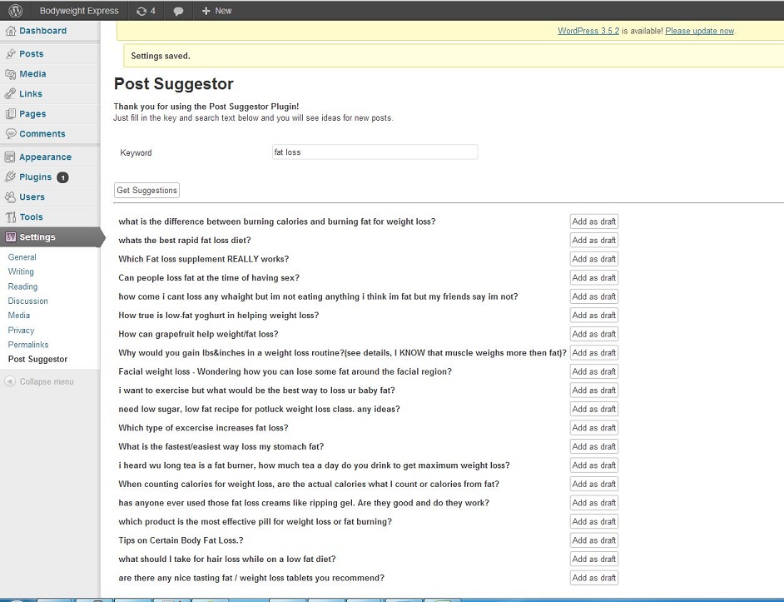Click the 'Please update now' link
This screenshot has height=602, width=784.
click(x=699, y=31)
